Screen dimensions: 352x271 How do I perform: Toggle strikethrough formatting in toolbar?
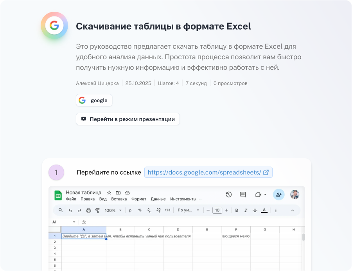[255, 210]
